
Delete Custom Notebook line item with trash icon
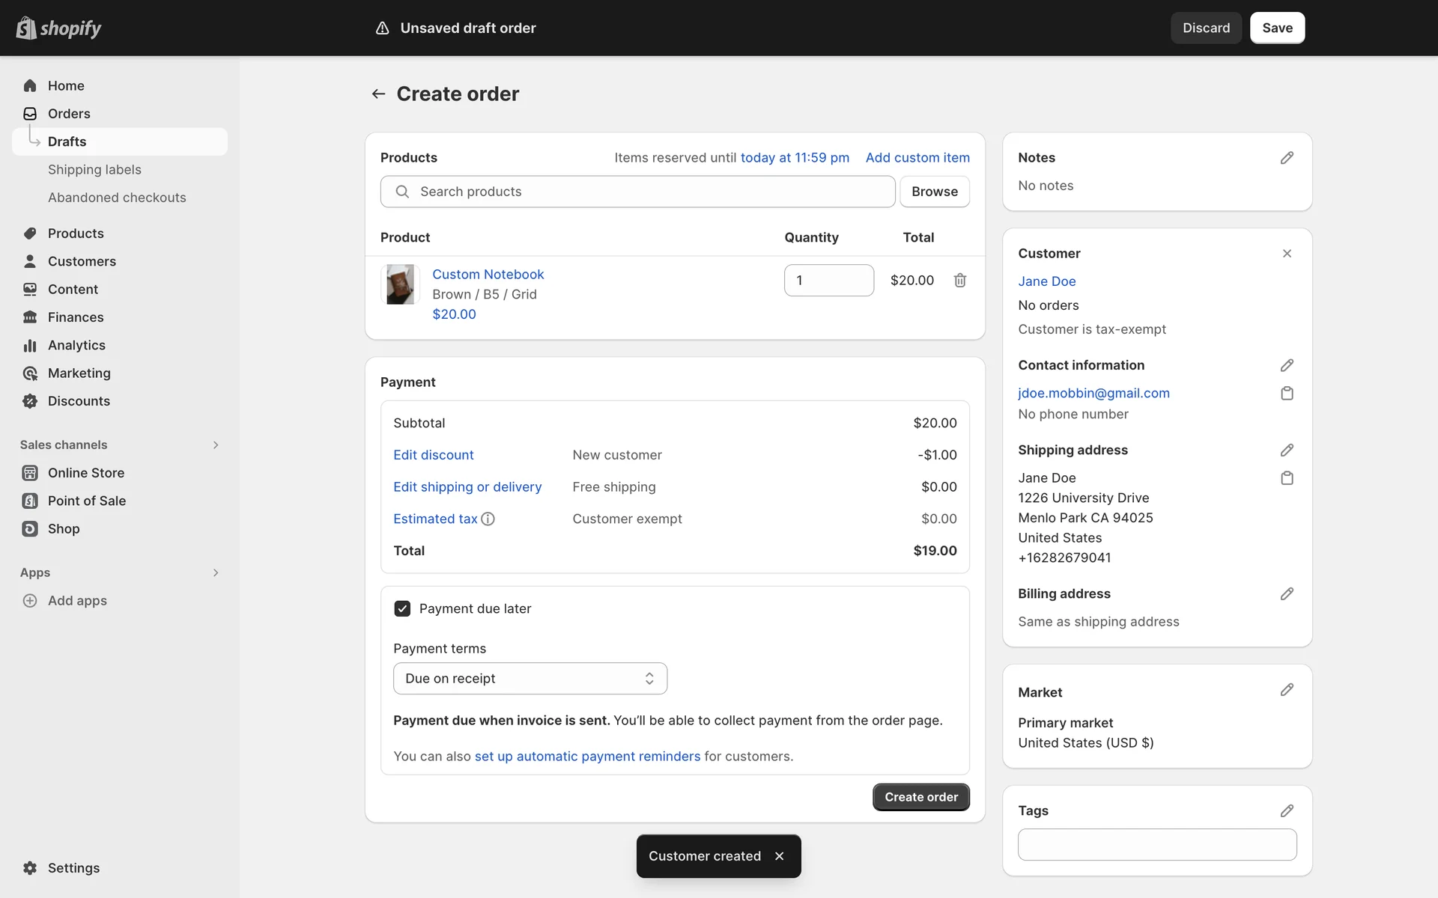pos(959,280)
